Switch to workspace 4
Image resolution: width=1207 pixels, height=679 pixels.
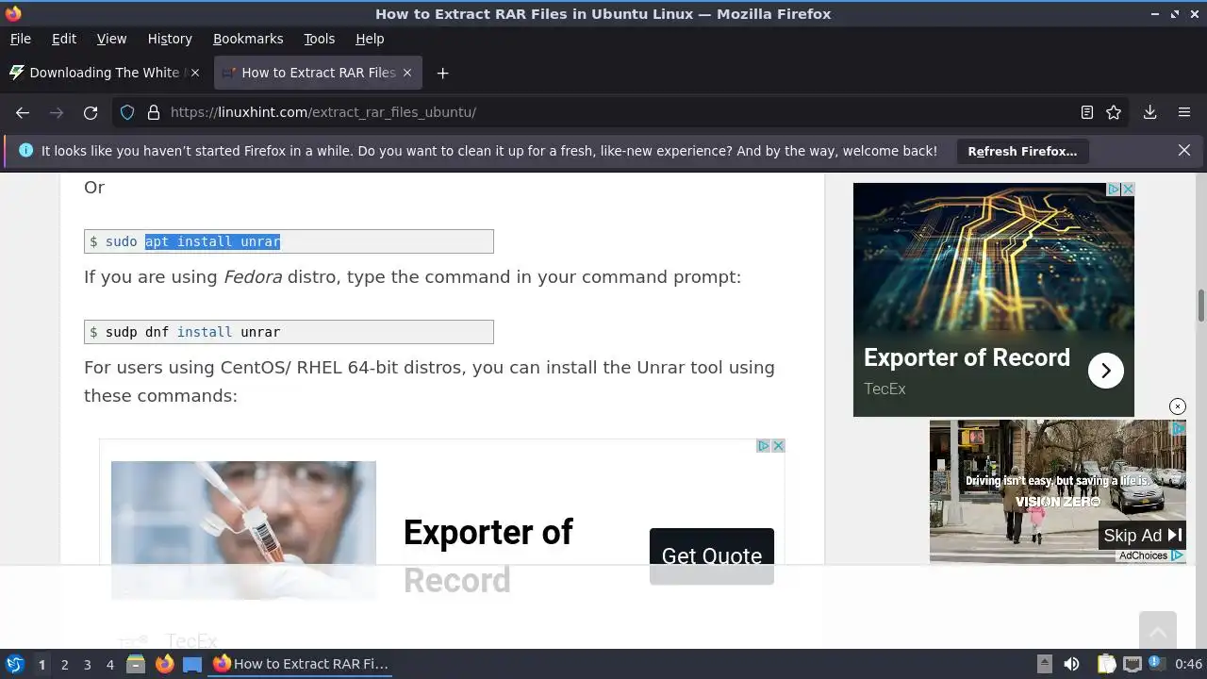[x=109, y=665]
